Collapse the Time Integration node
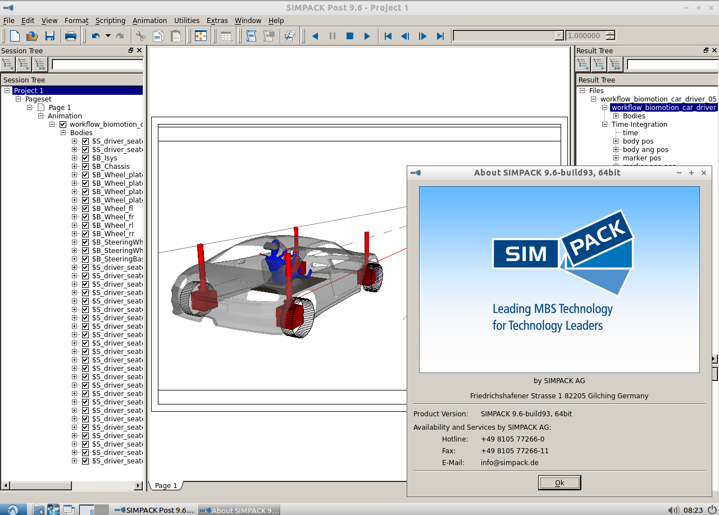719x515 pixels. pyautogui.click(x=605, y=124)
